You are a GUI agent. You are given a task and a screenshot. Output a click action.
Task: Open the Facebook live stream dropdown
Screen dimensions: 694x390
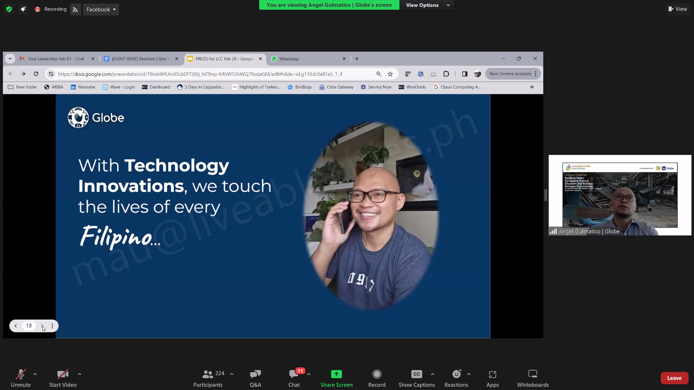pyautogui.click(x=101, y=10)
